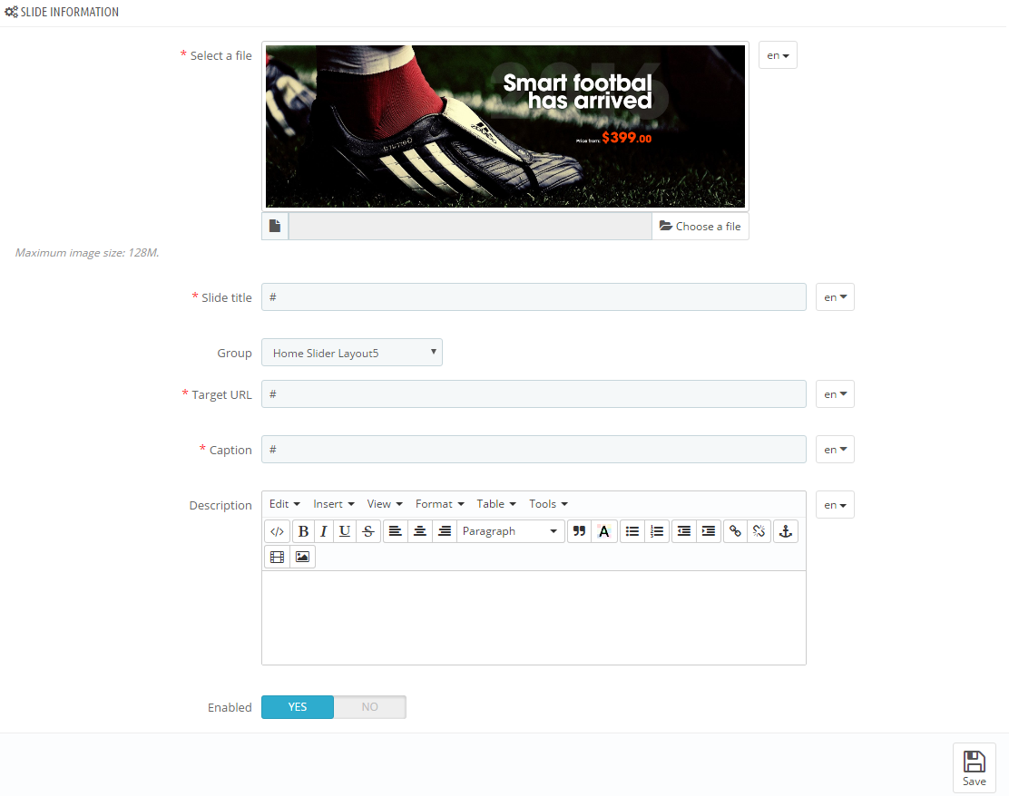Toggle underline formatting in description editor
The width and height of the screenshot is (1009, 796).
(x=345, y=531)
